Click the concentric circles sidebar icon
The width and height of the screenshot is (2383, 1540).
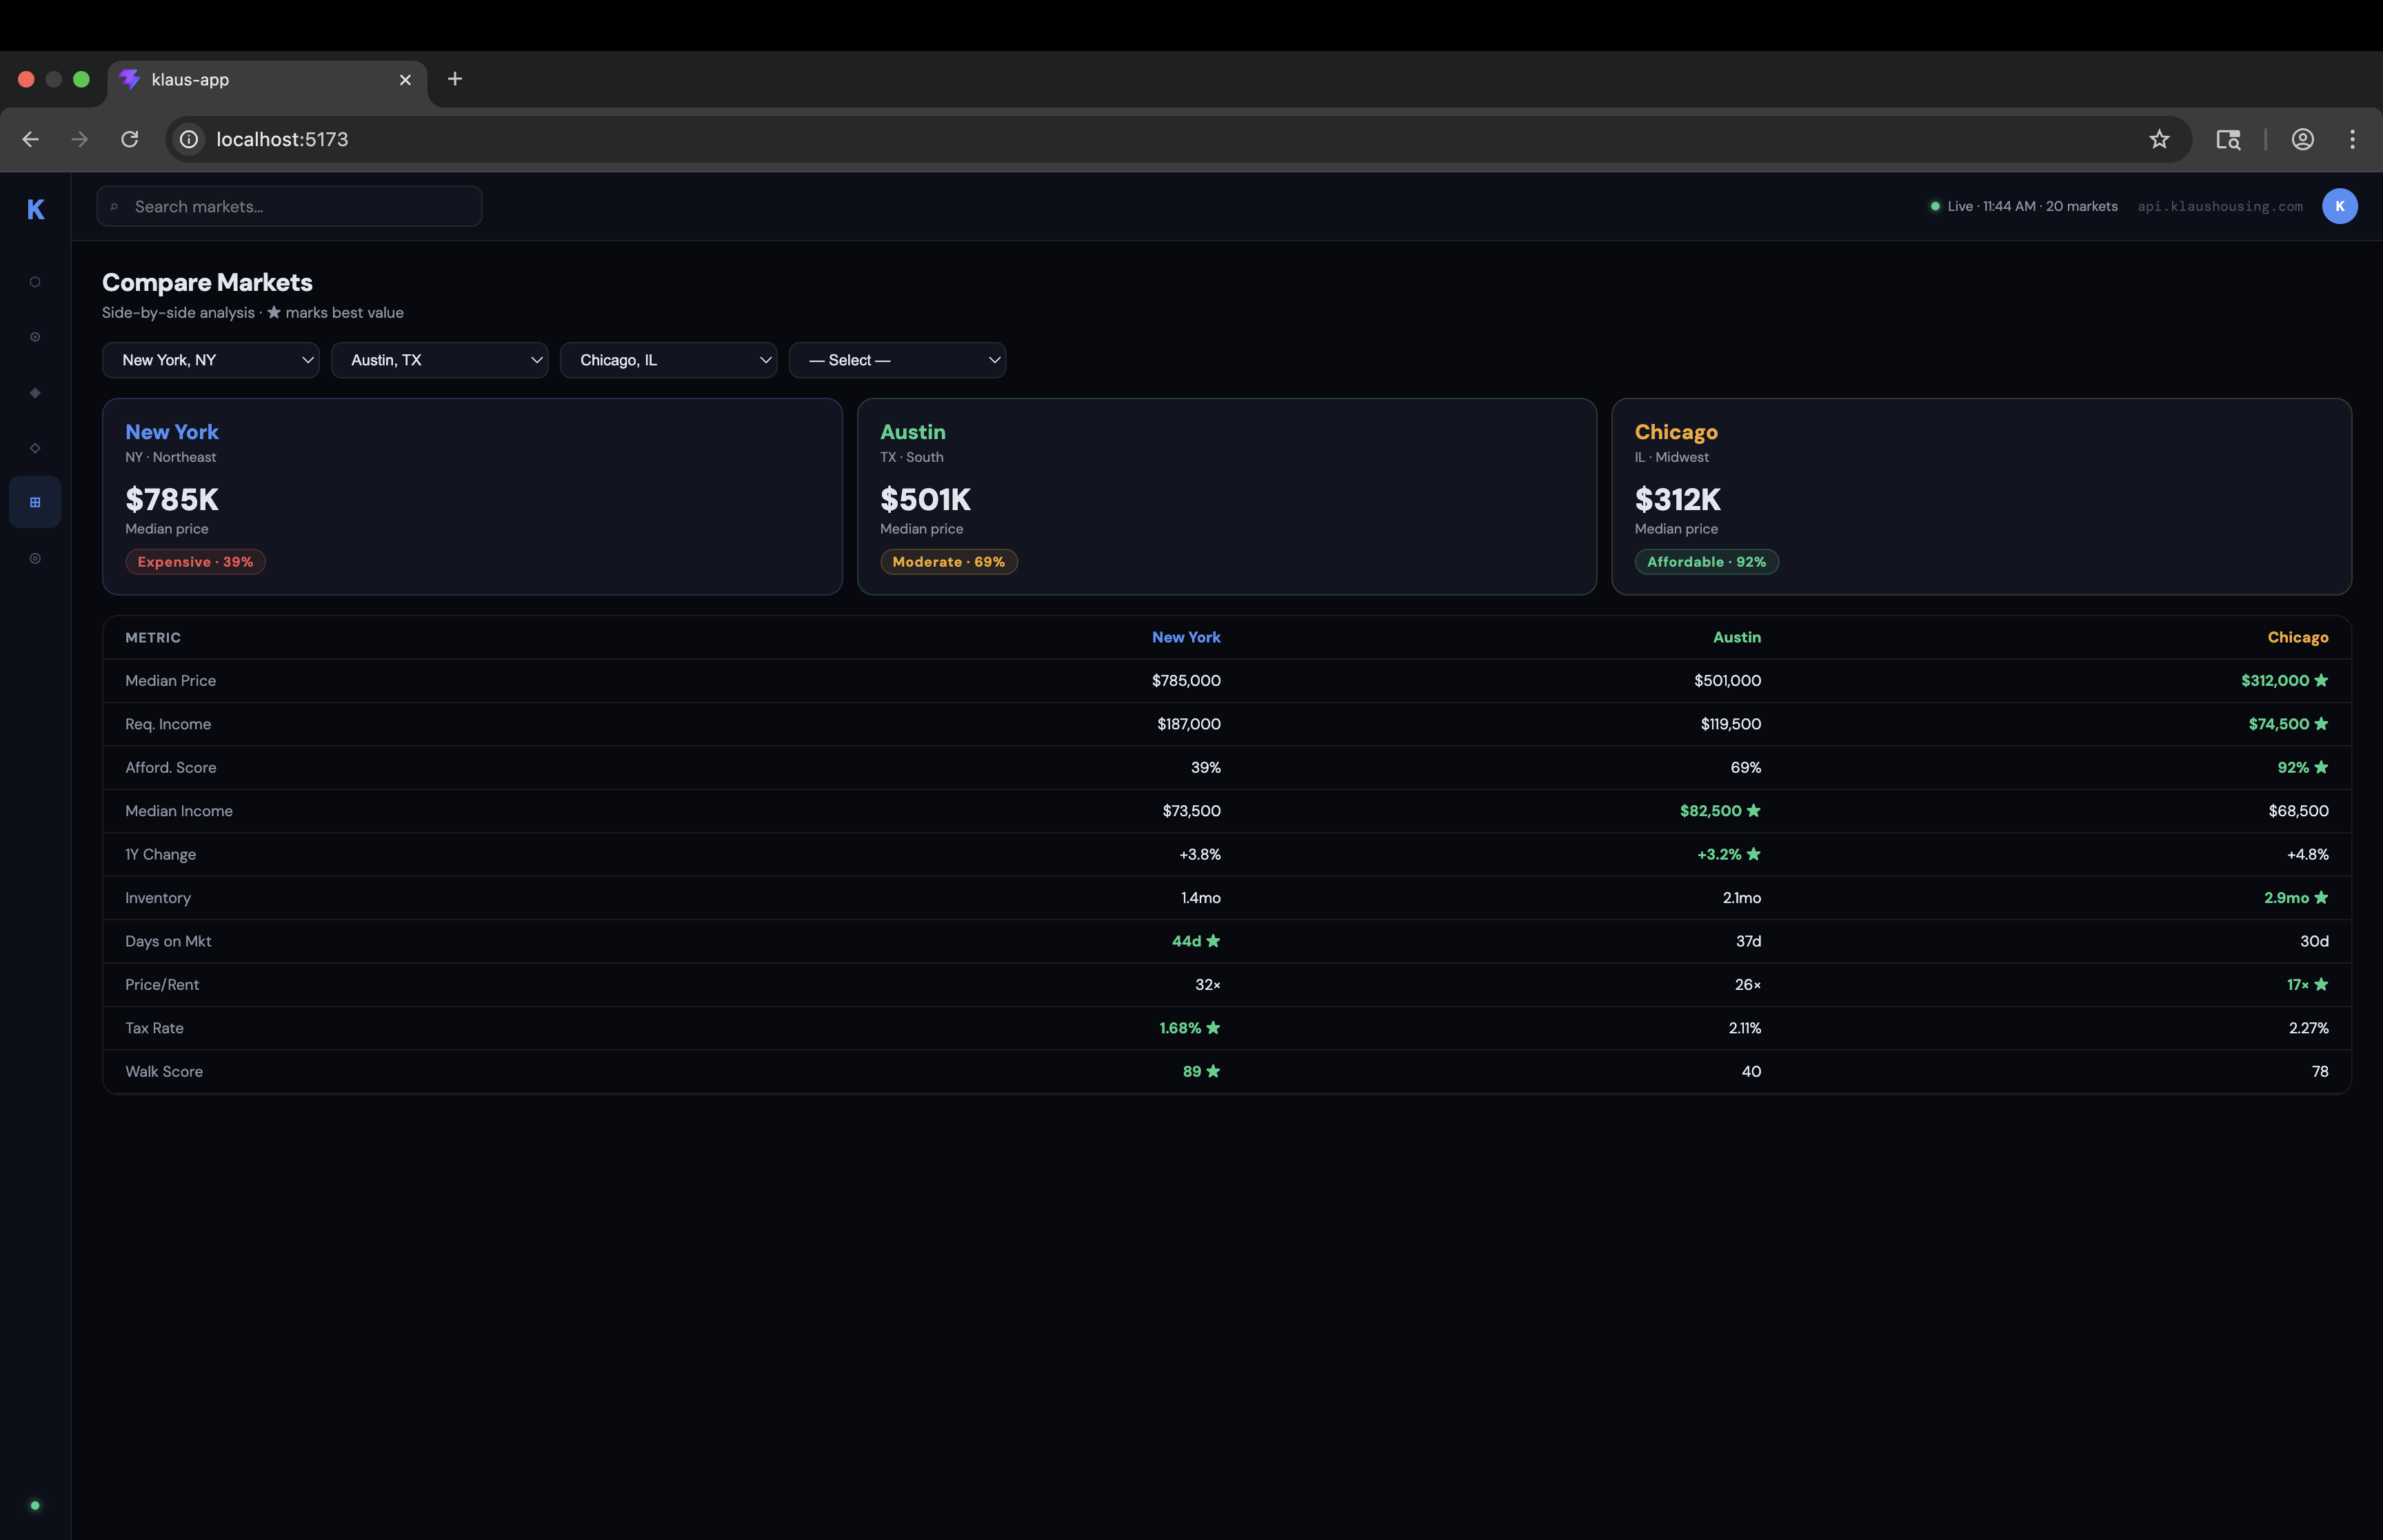(x=35, y=558)
